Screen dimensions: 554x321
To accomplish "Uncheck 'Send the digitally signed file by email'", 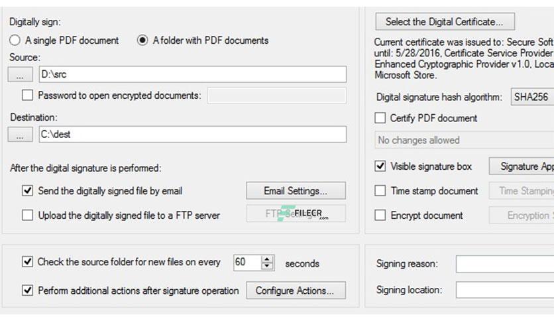I will (x=27, y=191).
